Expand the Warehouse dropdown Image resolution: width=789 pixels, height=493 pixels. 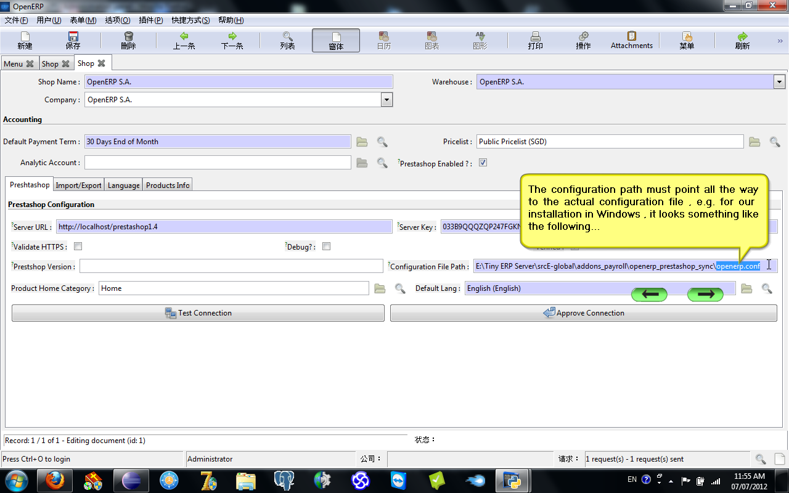779,82
